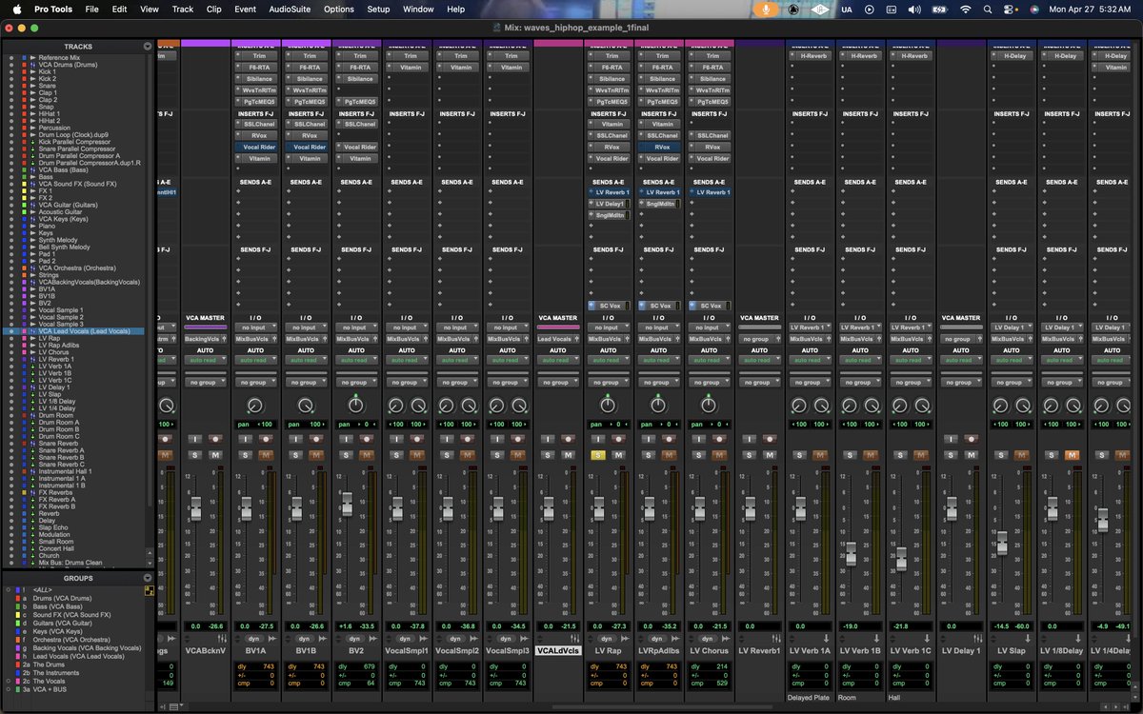Image resolution: width=1143 pixels, height=714 pixels.
Task: Open LV Slap input selector LV Delay 1
Action: click(x=1011, y=327)
